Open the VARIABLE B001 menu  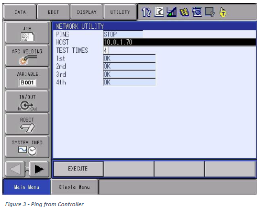click(27, 79)
